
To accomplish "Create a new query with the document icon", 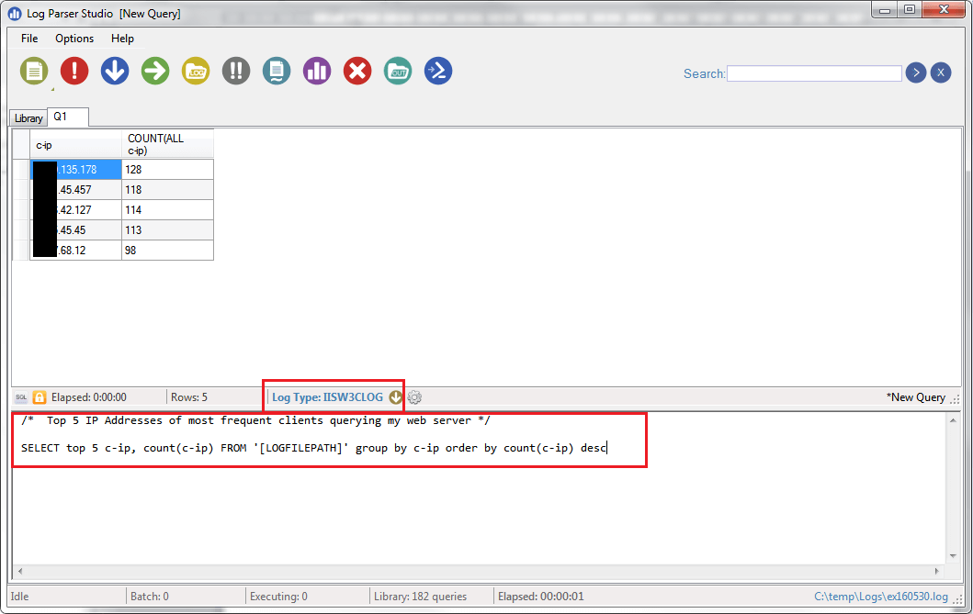I will click(33, 72).
